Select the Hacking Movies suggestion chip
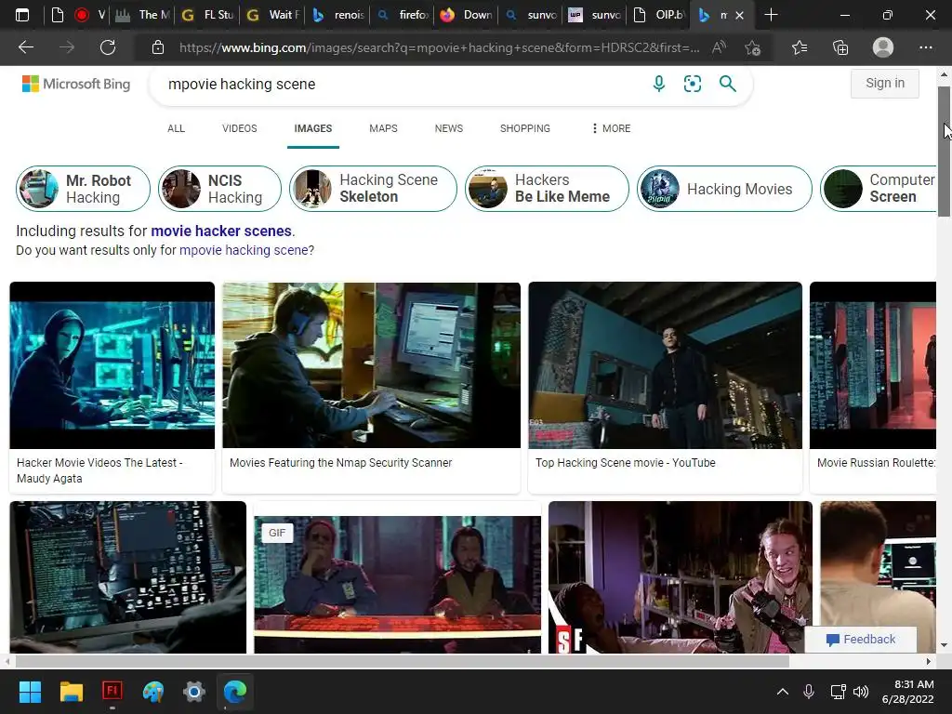Image resolution: width=952 pixels, height=714 pixels. click(724, 189)
